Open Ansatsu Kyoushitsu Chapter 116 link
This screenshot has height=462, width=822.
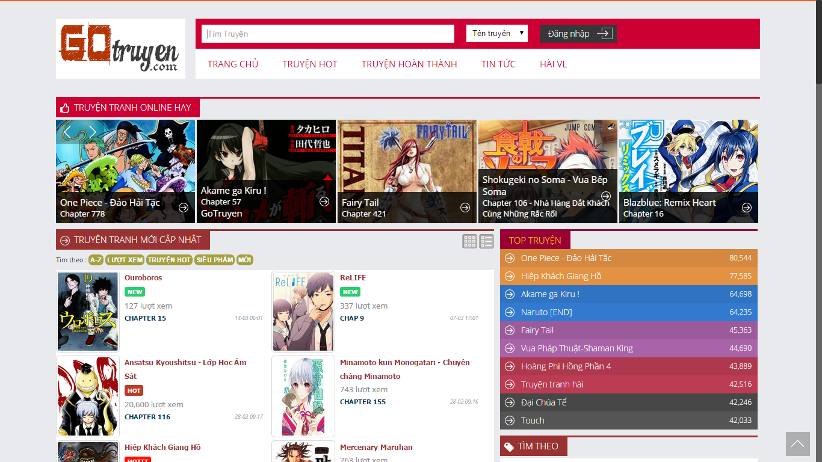(147, 417)
